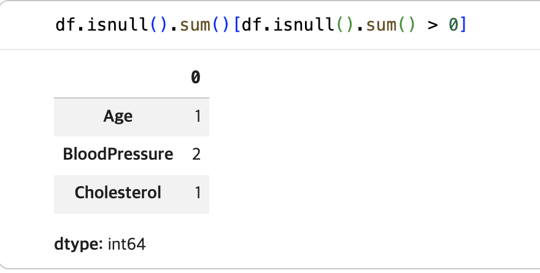Click the Cholesterol null count value
The image size is (540, 273).
coord(198,193)
